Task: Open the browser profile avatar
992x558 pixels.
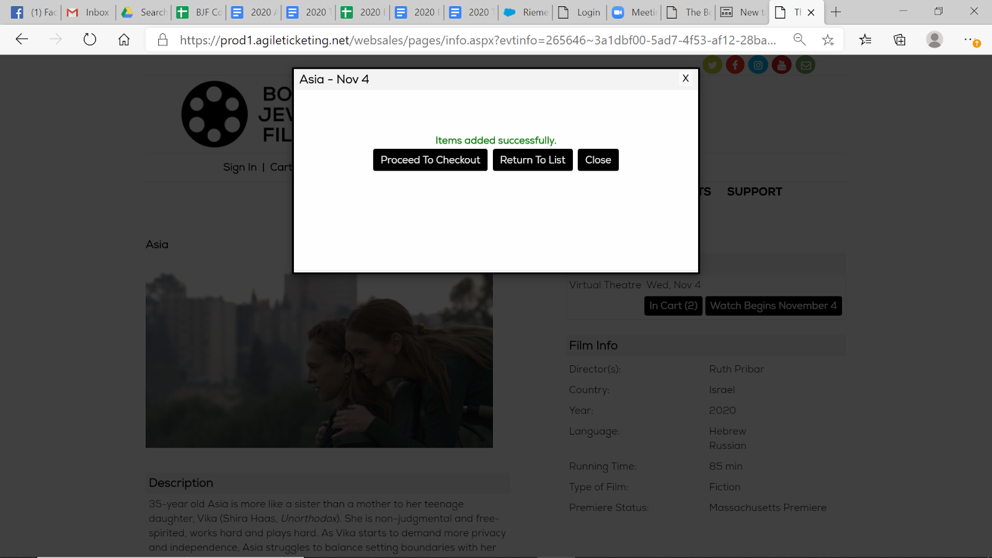Action: pyautogui.click(x=934, y=40)
